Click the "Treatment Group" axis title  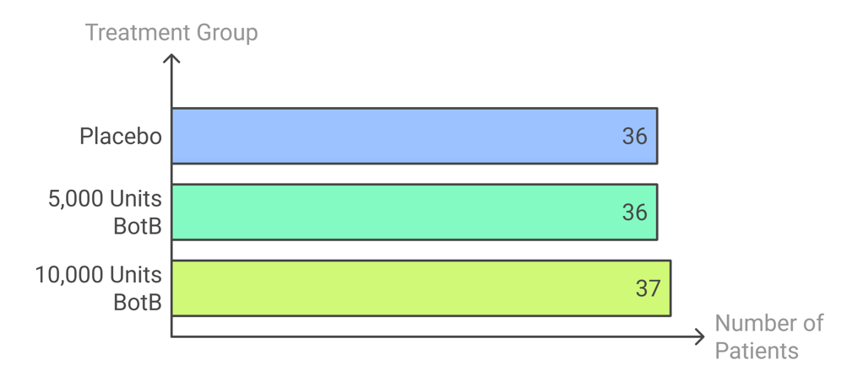(171, 33)
